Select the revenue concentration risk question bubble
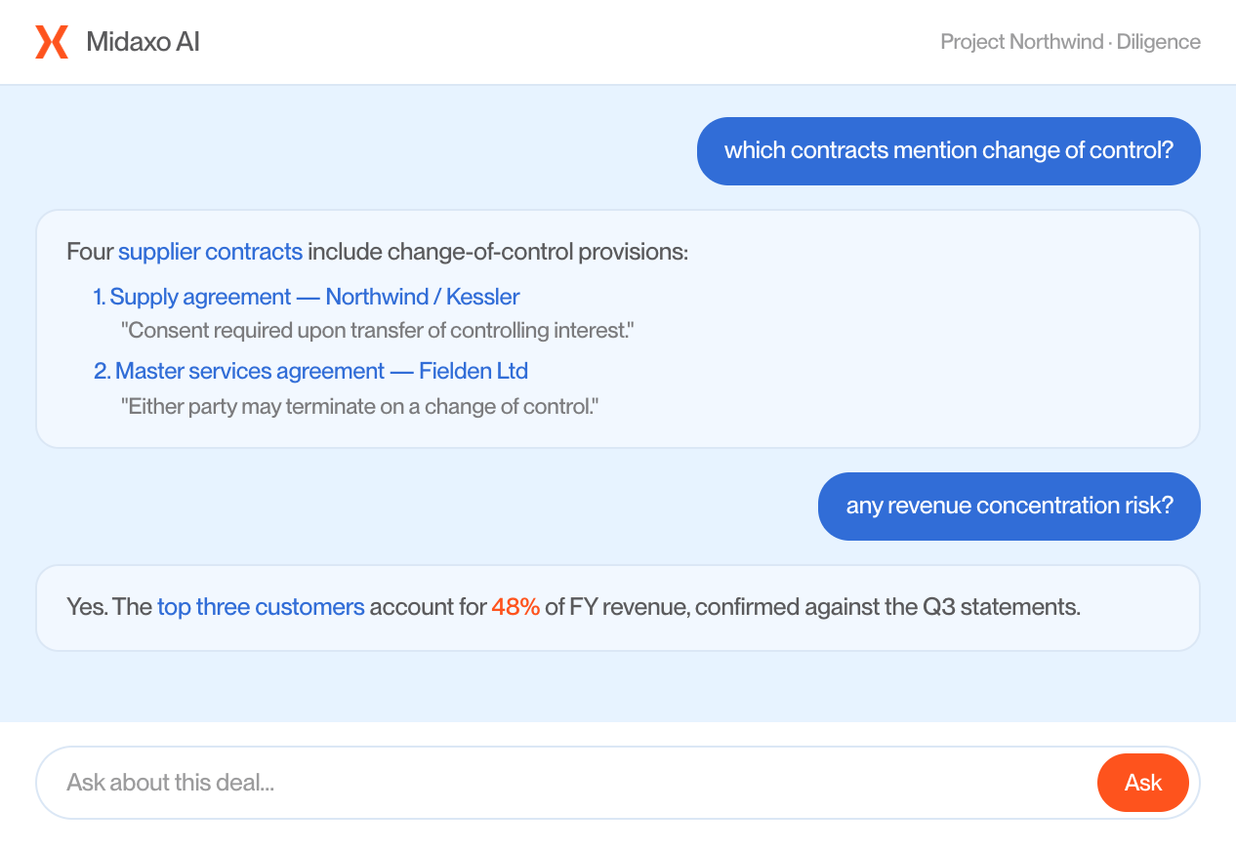1236x851 pixels. [1009, 507]
